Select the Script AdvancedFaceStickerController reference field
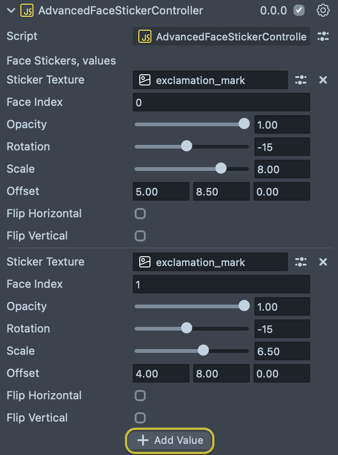Screen dimensions: 338x455 click(x=221, y=36)
